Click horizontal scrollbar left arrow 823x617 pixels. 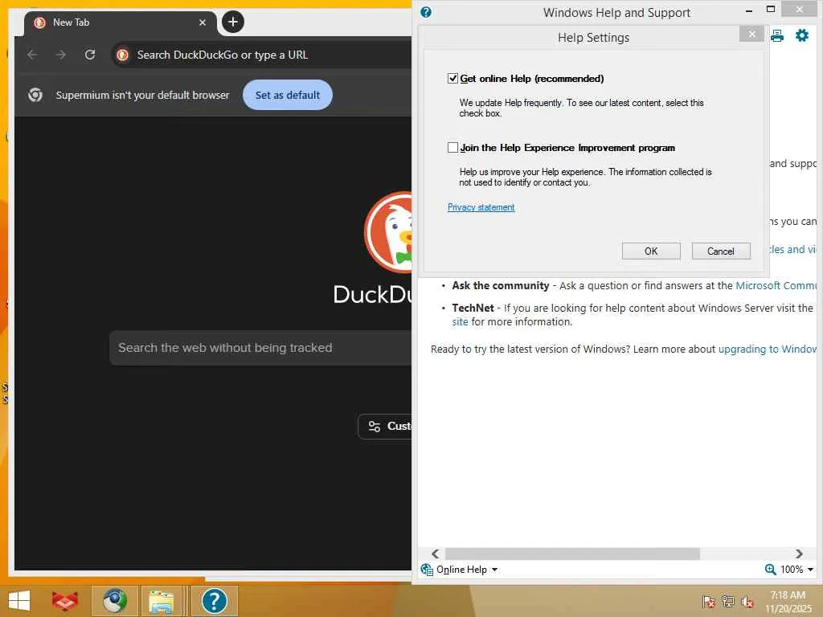(435, 554)
